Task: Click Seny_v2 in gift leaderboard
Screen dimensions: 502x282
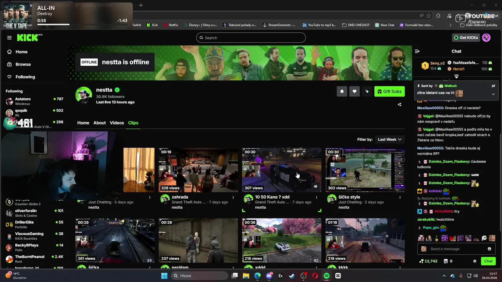Action: point(437,63)
